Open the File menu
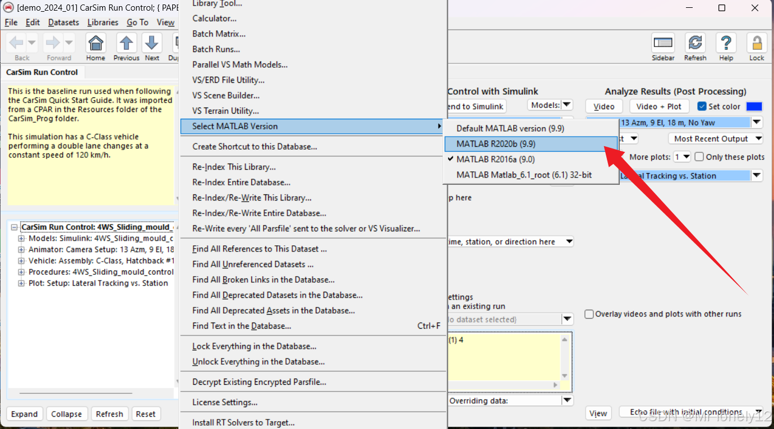 (11, 22)
